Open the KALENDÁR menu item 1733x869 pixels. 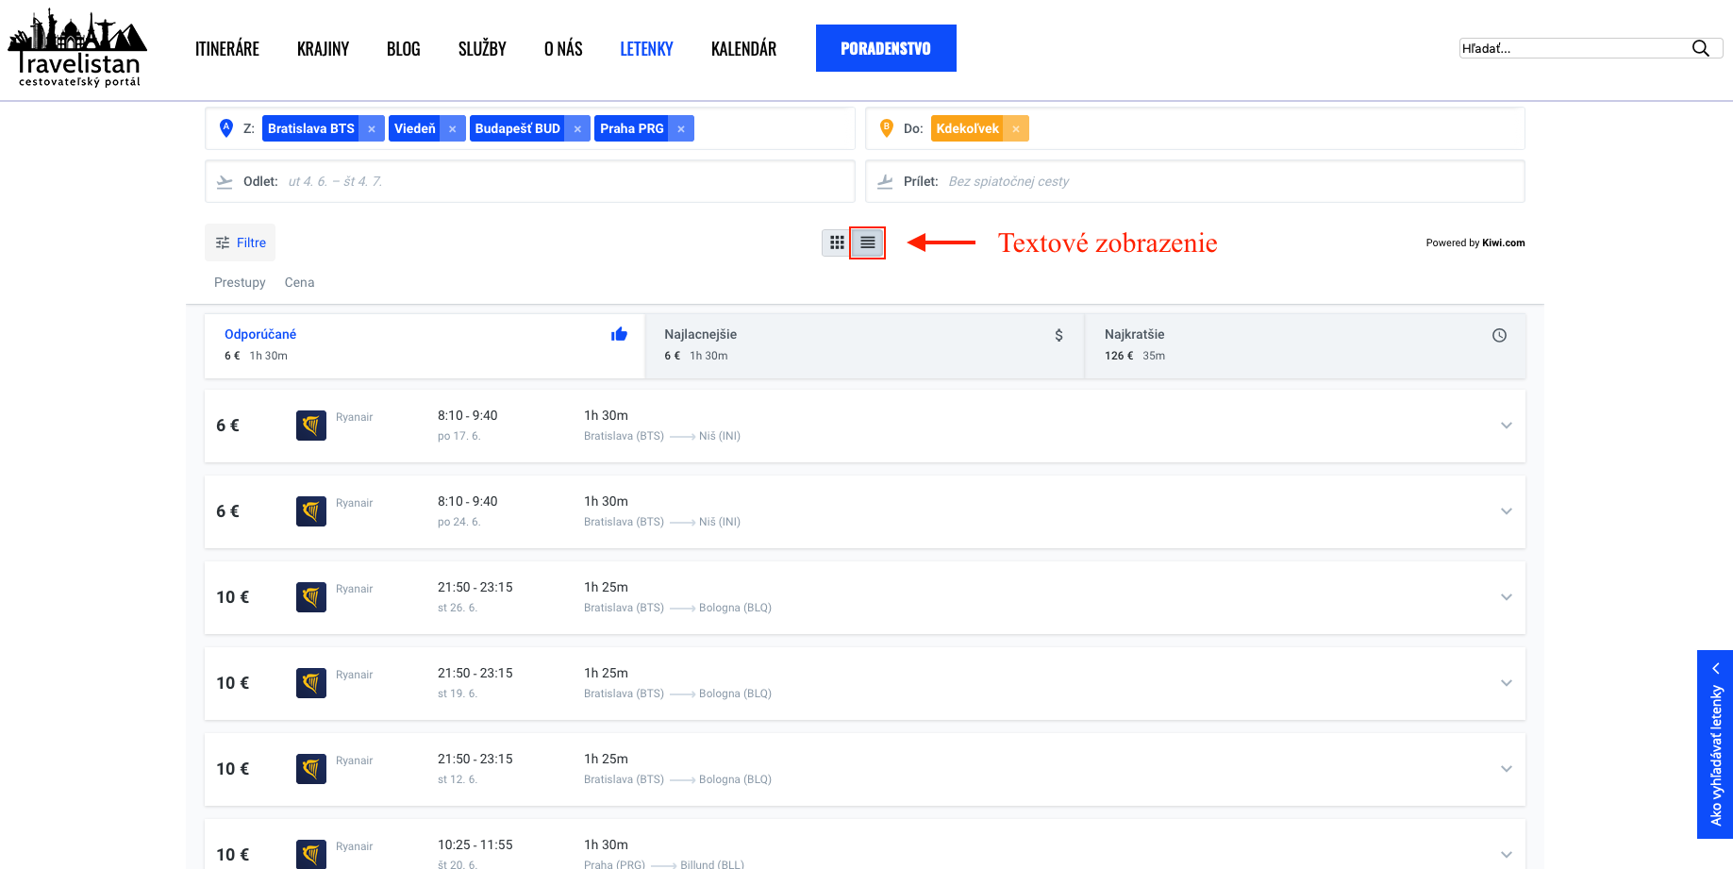pos(743,49)
